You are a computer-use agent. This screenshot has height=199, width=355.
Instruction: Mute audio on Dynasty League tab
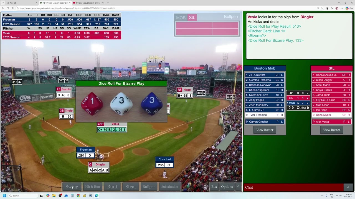coord(44,3)
